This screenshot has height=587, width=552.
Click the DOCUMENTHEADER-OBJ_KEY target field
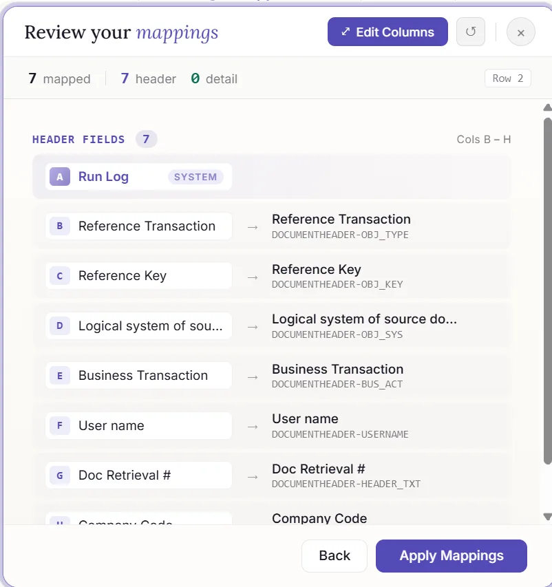coord(337,284)
